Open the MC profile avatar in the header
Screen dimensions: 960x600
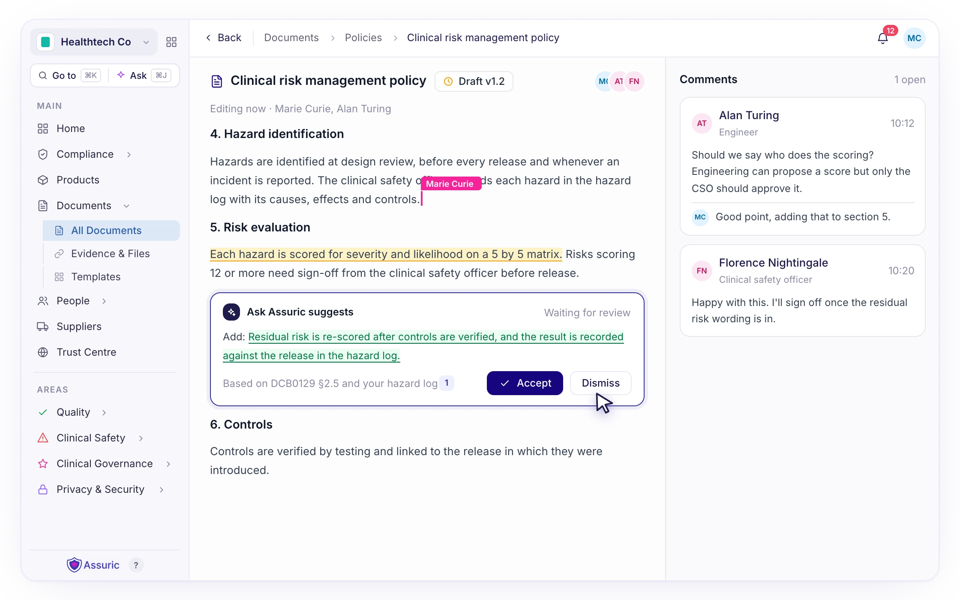pos(914,38)
